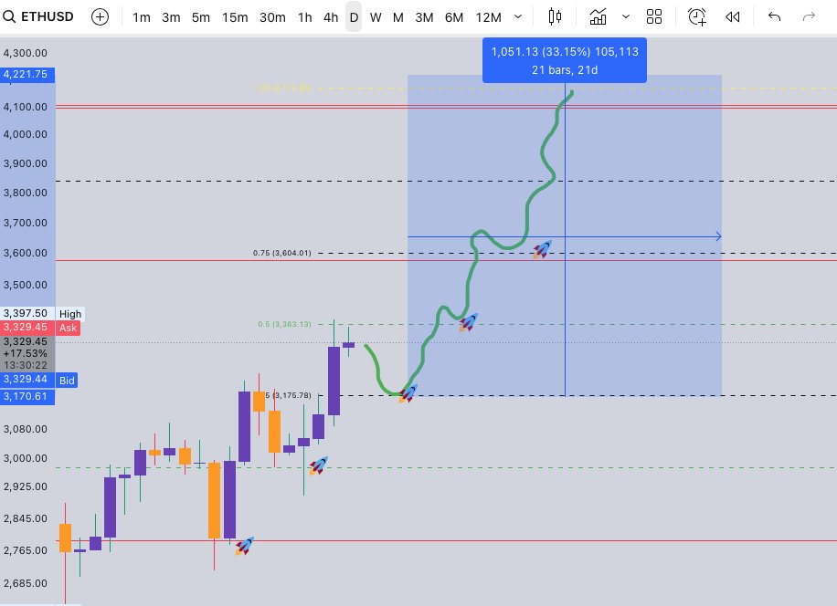Viewport: 837px width, 606px height.
Task: Click the 3,000.00 price axis label
Action: tap(25, 458)
